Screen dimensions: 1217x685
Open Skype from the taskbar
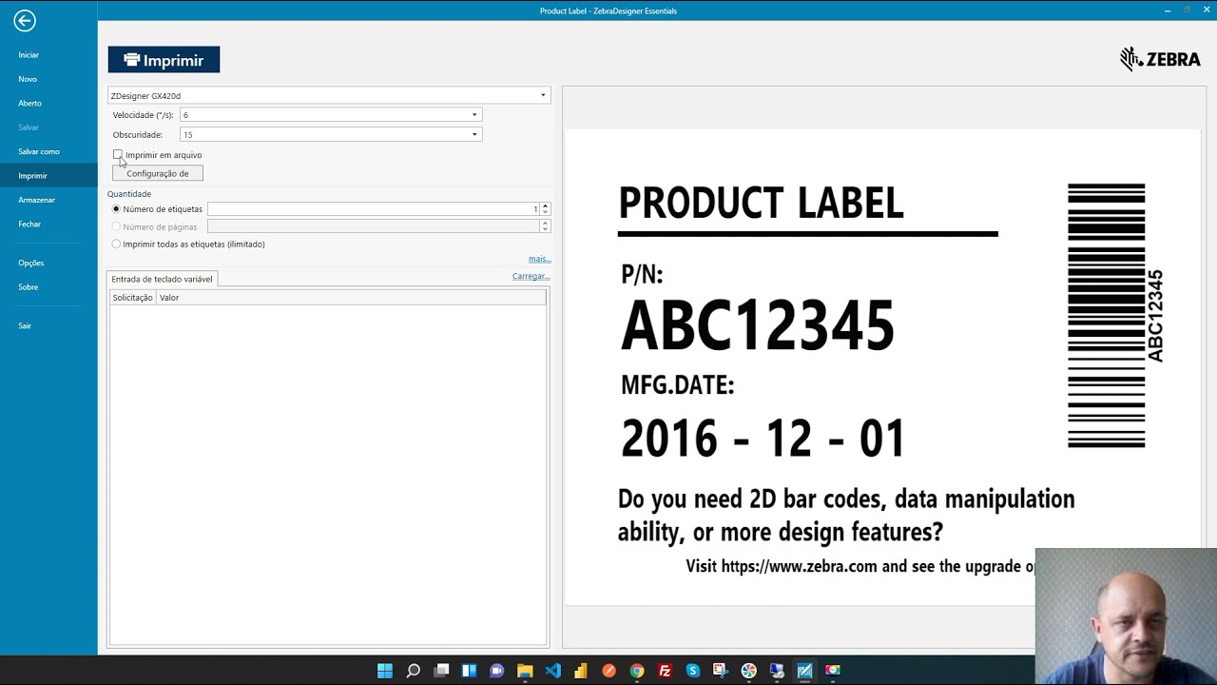point(693,671)
